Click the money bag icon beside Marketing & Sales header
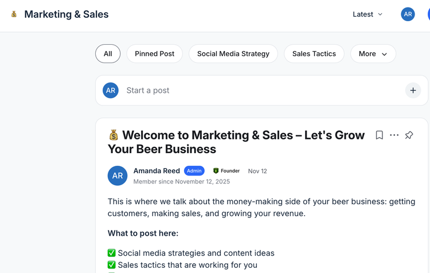The width and height of the screenshot is (430, 273). [x=14, y=14]
